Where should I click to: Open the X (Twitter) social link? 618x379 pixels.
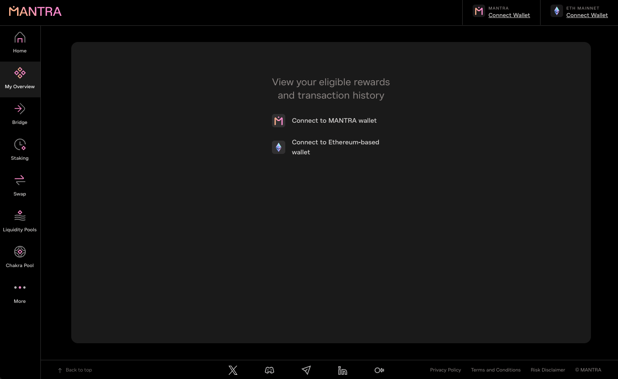coord(233,370)
